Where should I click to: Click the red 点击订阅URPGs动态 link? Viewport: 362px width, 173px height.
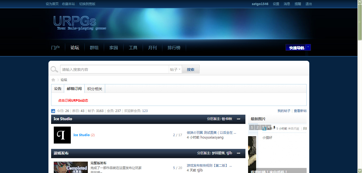pyautogui.click(x=73, y=101)
